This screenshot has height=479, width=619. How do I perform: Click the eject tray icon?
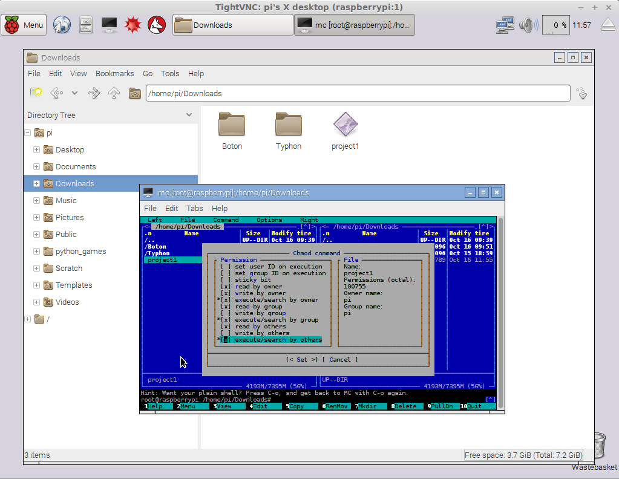click(608, 25)
